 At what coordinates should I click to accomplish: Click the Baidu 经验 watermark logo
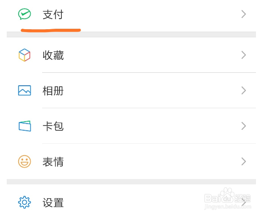[x=228, y=198]
